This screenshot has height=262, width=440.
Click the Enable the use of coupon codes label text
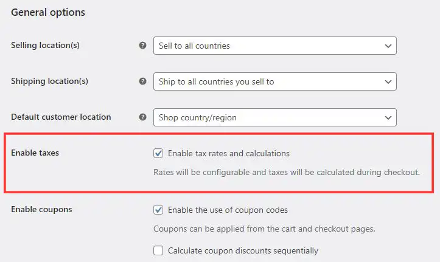tap(228, 210)
